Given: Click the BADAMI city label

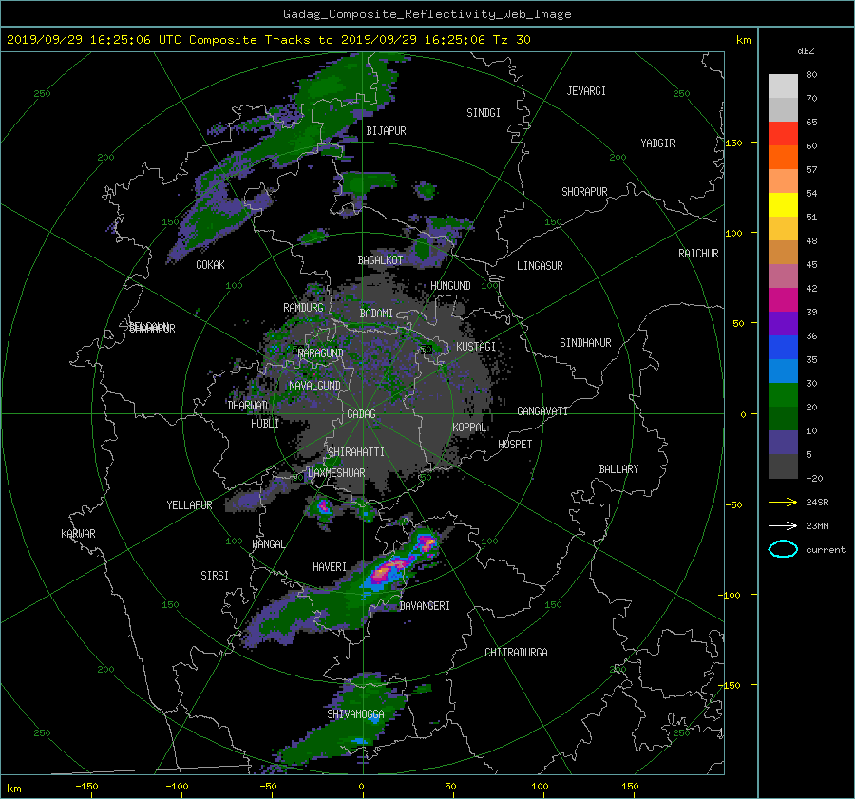Looking at the screenshot, I should tap(376, 314).
